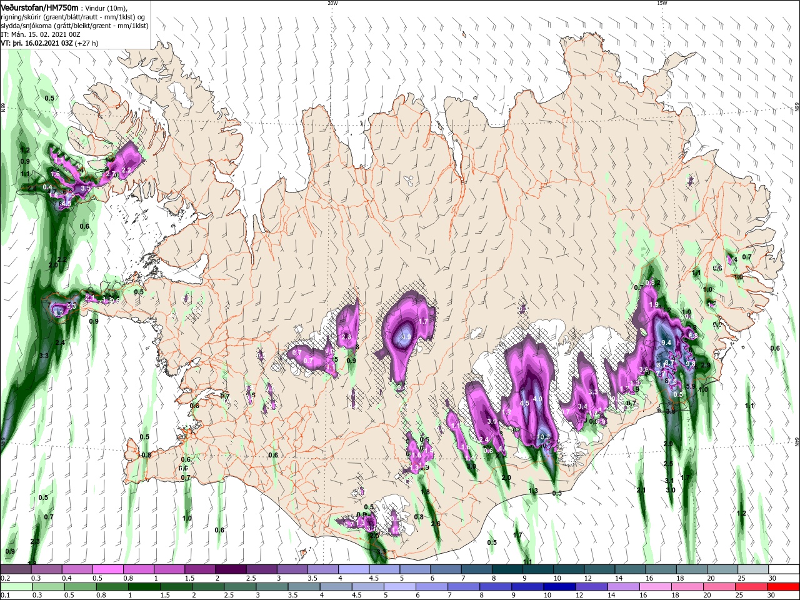Viewport: 800px width, 600px height.
Task: Click the pink 0.5 swatch in snow legend
Action: [x=107, y=569]
